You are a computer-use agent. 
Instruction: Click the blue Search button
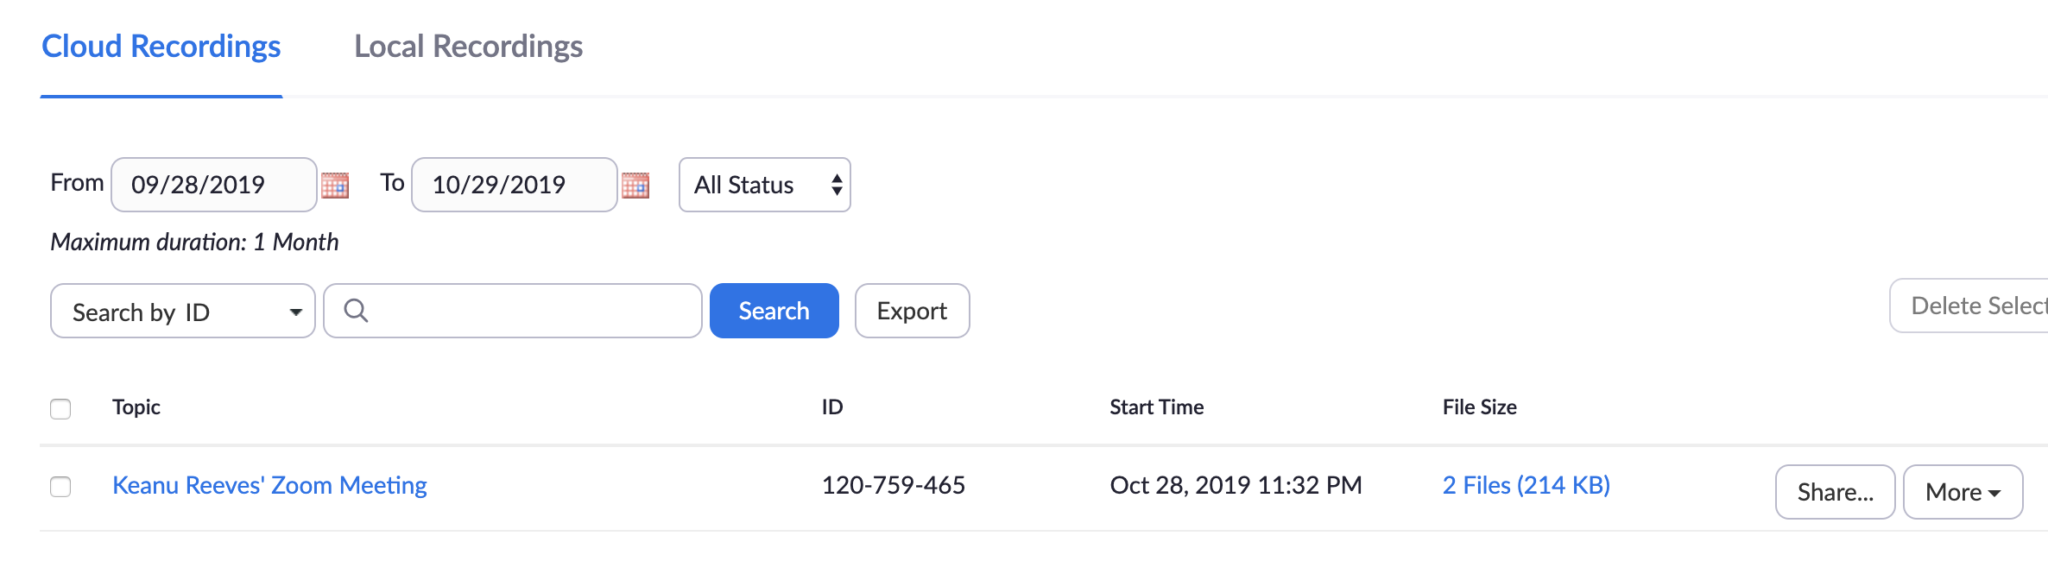774,311
